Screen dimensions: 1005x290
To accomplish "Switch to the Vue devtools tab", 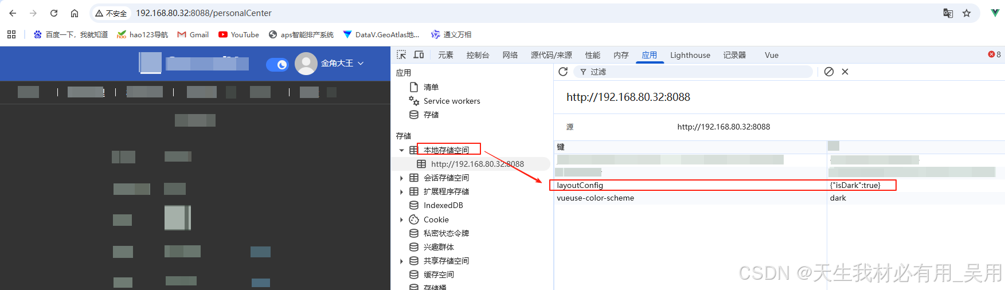I will tap(772, 55).
